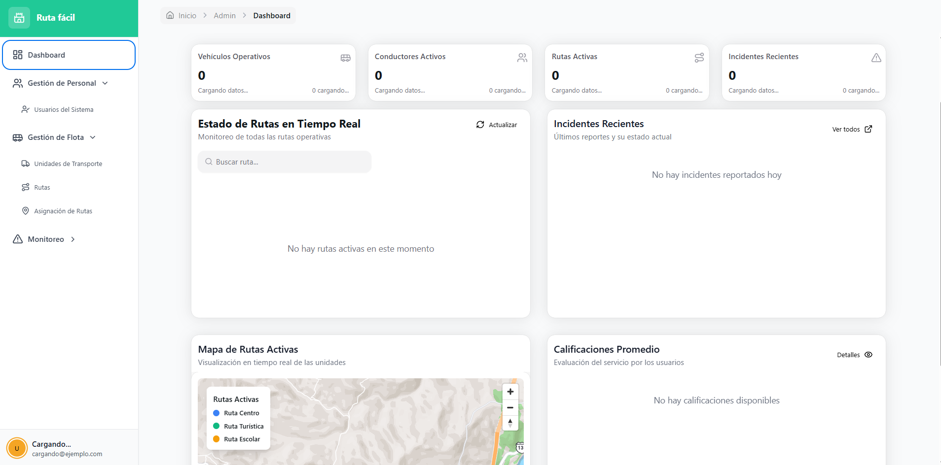This screenshot has height=465, width=941.
Task: Expand the Monitoreo section
Action: click(72, 239)
